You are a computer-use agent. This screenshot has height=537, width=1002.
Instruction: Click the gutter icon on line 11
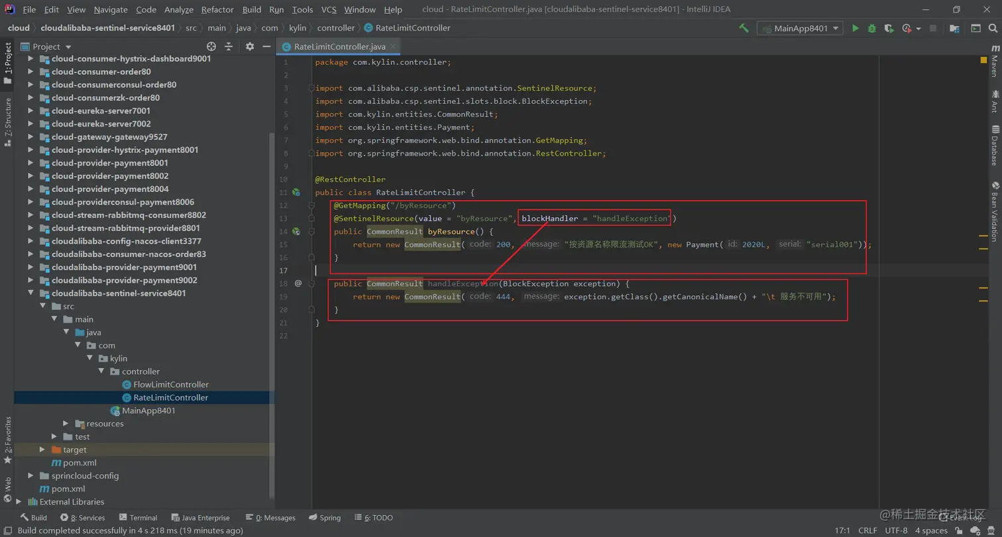pyautogui.click(x=297, y=193)
